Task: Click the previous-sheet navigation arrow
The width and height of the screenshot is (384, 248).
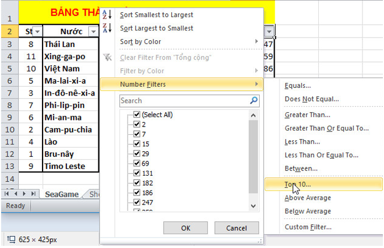Action: 15,194
